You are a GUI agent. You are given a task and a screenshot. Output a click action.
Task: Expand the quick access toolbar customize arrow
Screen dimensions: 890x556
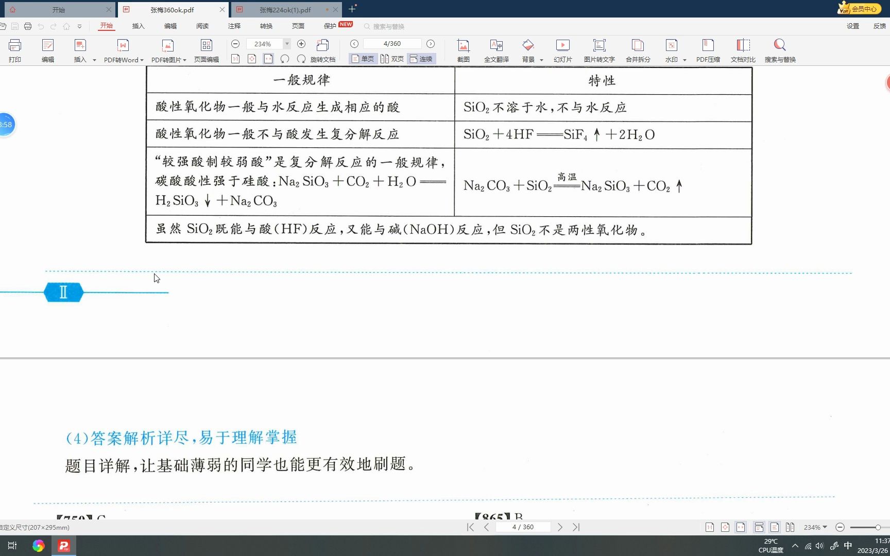pyautogui.click(x=79, y=26)
